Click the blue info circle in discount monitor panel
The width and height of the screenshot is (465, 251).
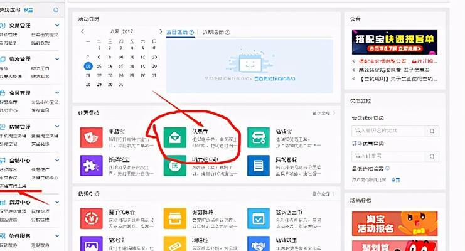(x=387, y=168)
